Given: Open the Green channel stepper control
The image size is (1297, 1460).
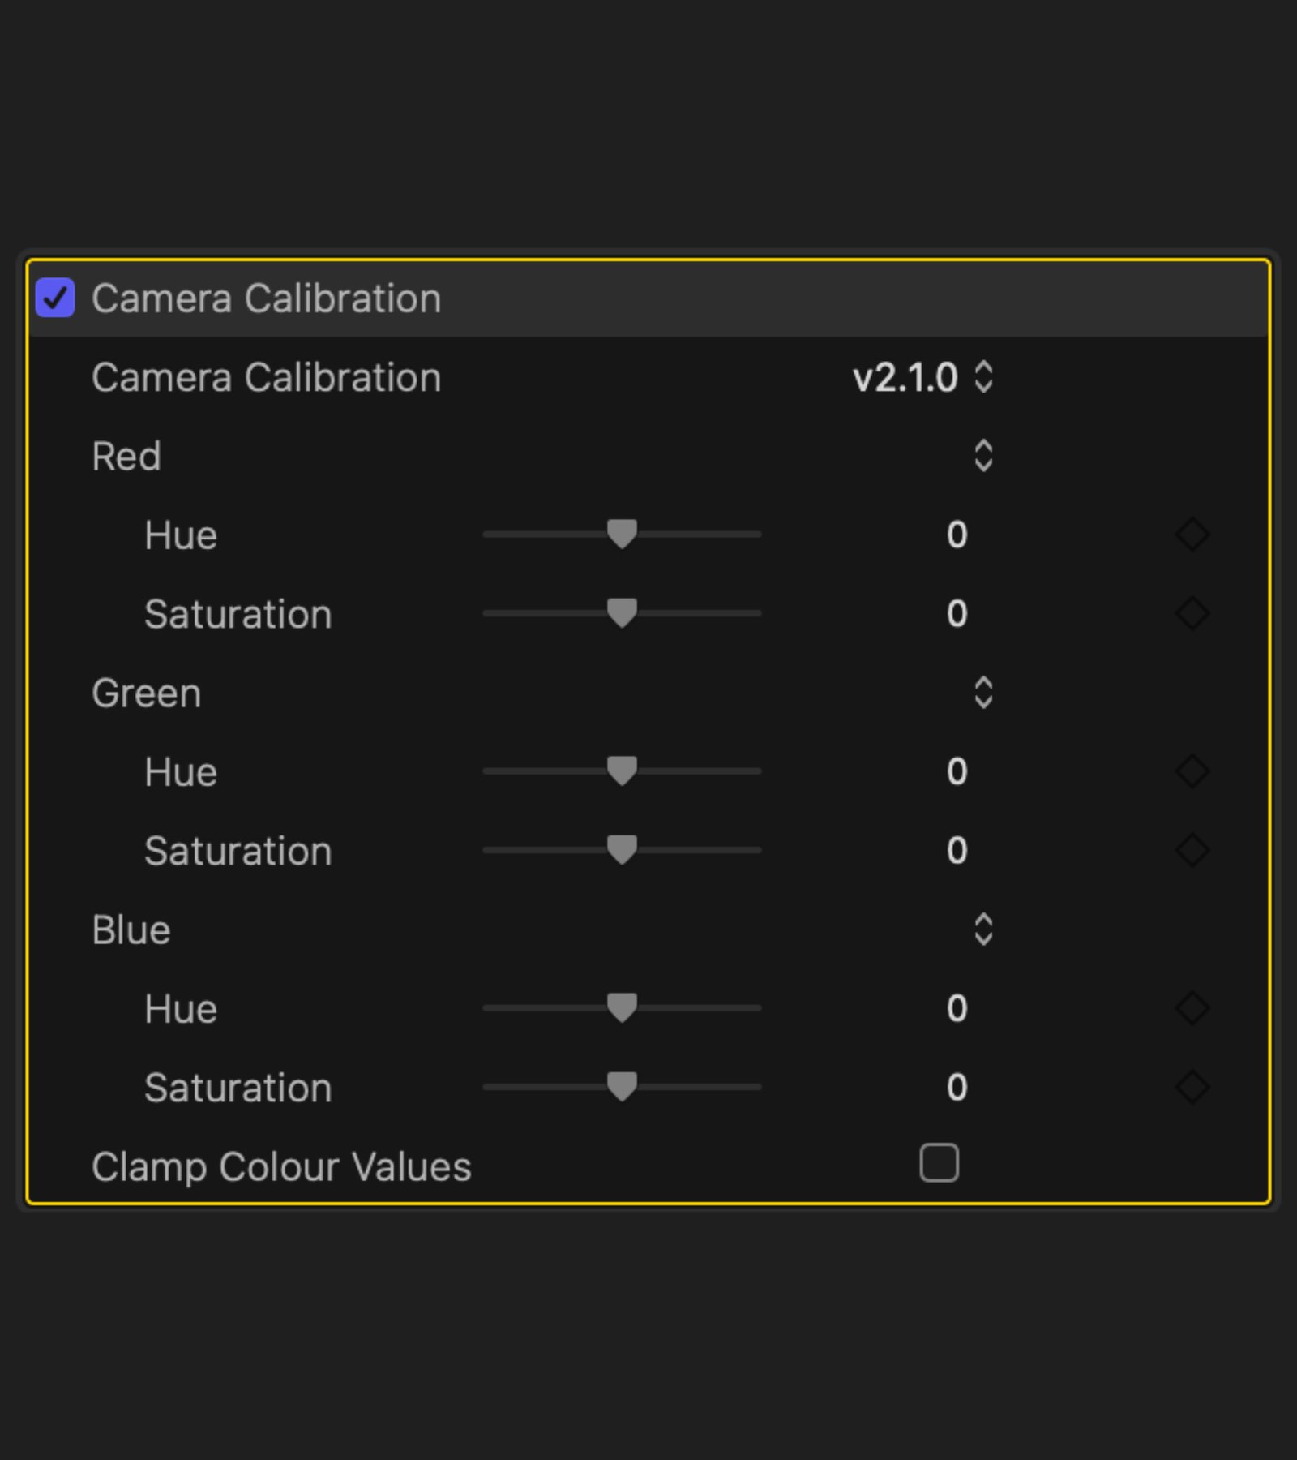Looking at the screenshot, I should (983, 693).
